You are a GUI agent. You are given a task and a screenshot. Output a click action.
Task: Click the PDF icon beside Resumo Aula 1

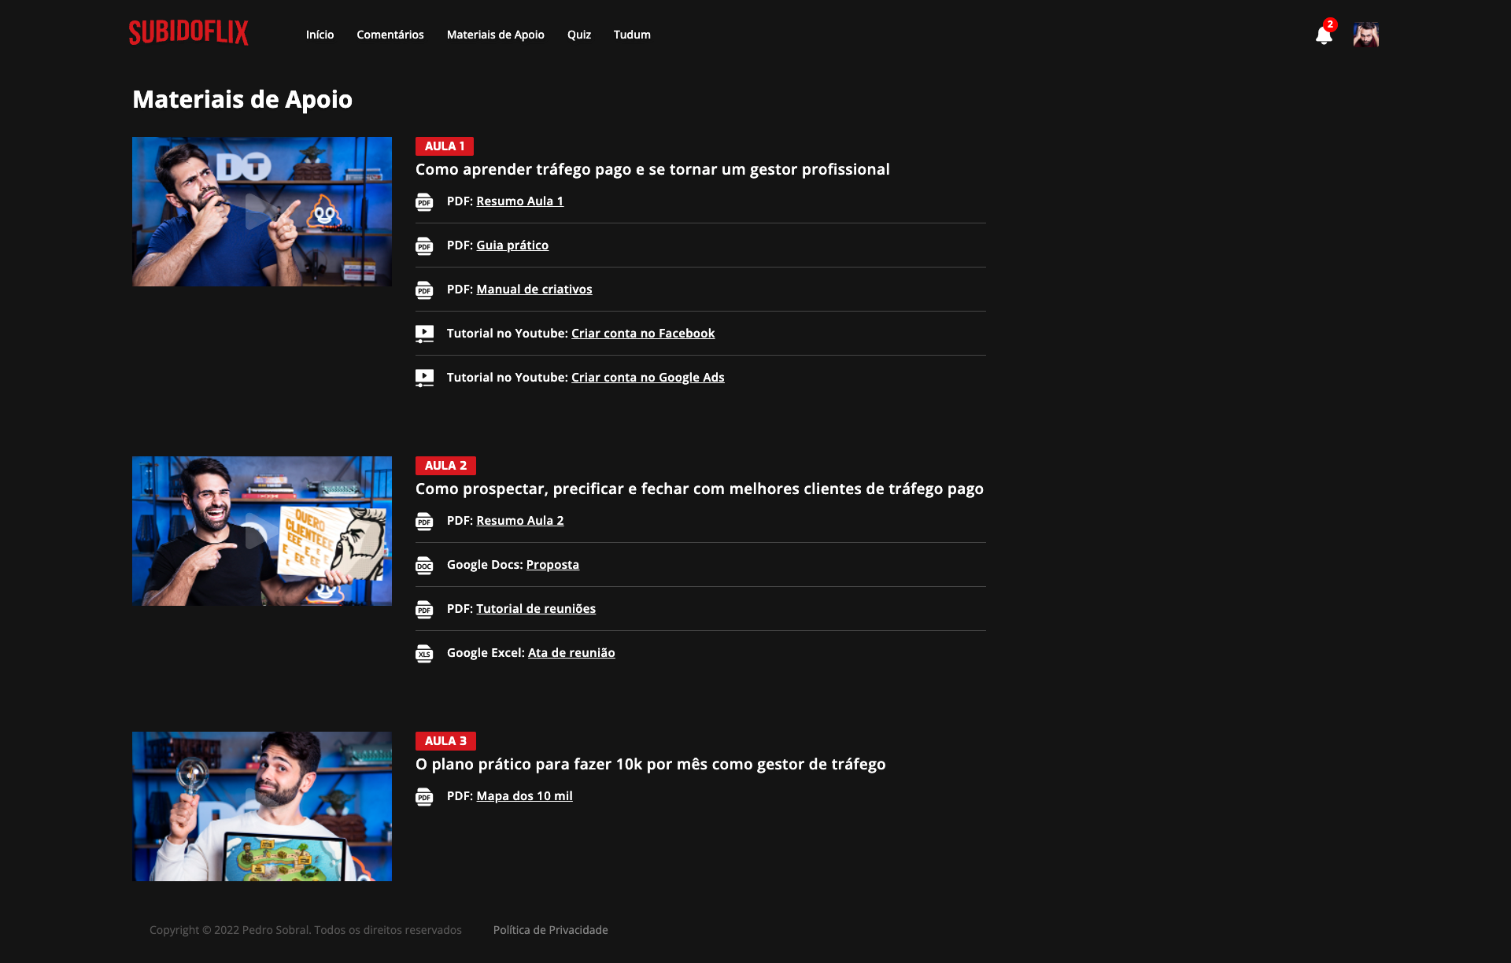pos(424,202)
